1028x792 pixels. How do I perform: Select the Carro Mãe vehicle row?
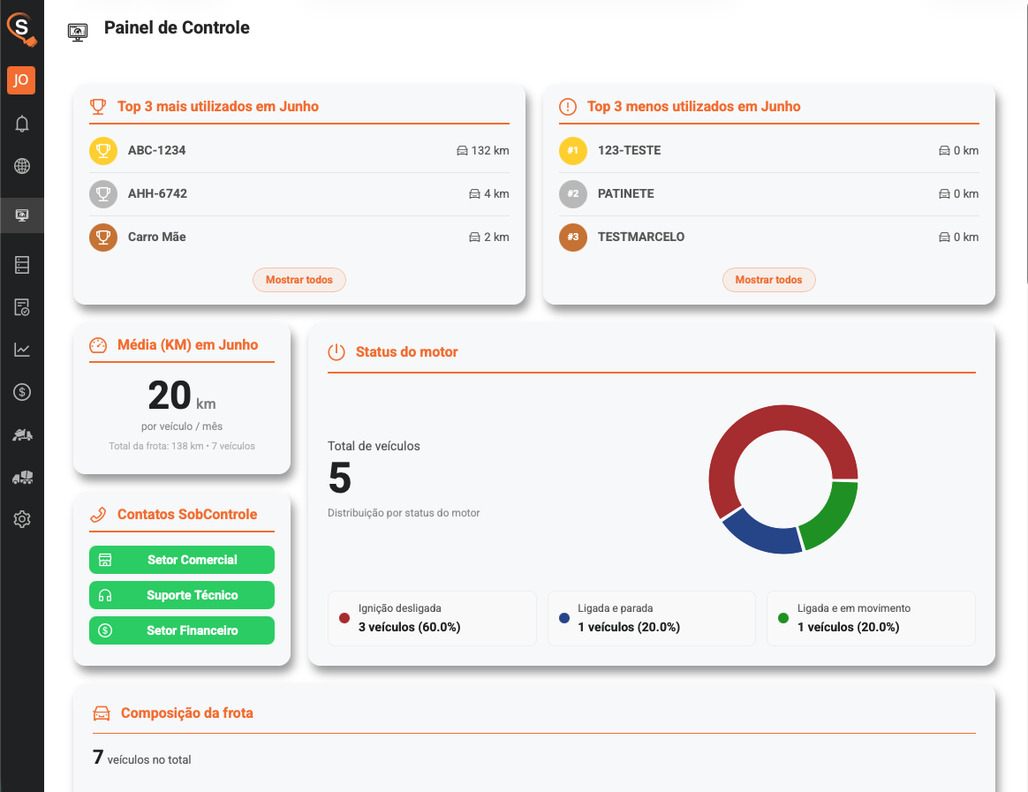point(299,238)
